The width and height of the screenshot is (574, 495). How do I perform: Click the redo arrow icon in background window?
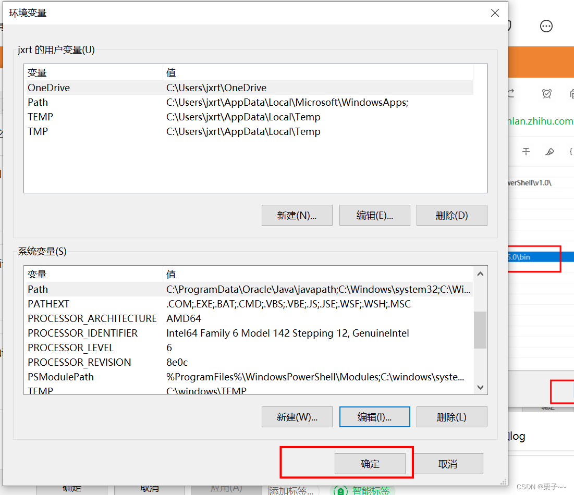[x=511, y=93]
